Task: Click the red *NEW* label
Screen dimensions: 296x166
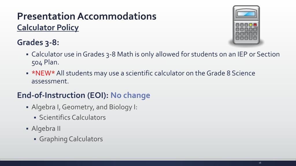Action: point(43,73)
